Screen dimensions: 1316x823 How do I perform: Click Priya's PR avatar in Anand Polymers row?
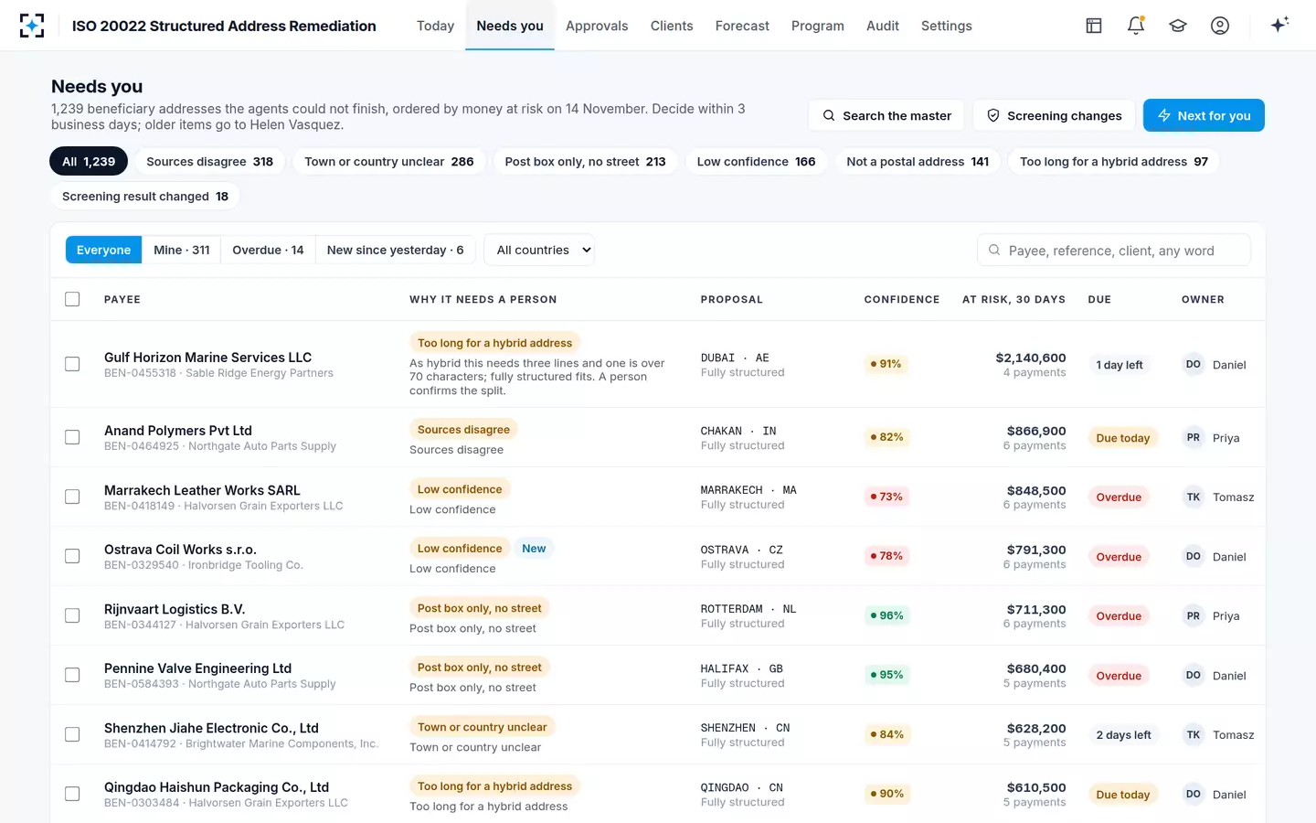pos(1194,437)
